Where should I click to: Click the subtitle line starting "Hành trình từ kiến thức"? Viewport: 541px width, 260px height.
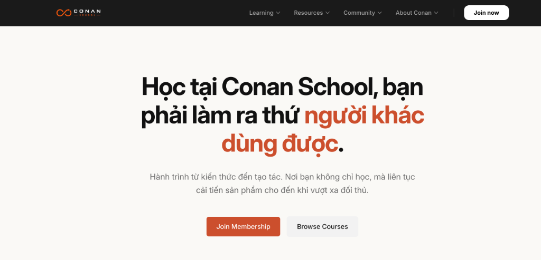point(282,177)
